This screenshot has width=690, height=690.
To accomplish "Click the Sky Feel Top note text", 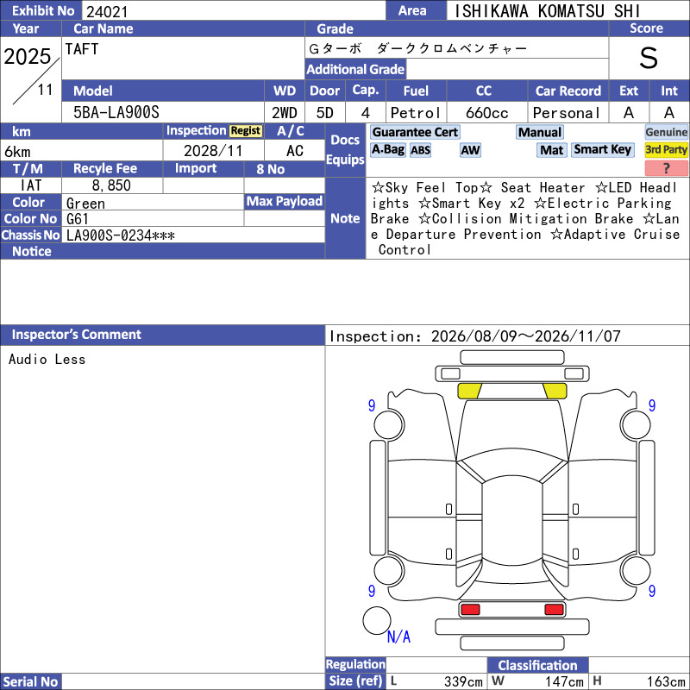I will coord(431,188).
